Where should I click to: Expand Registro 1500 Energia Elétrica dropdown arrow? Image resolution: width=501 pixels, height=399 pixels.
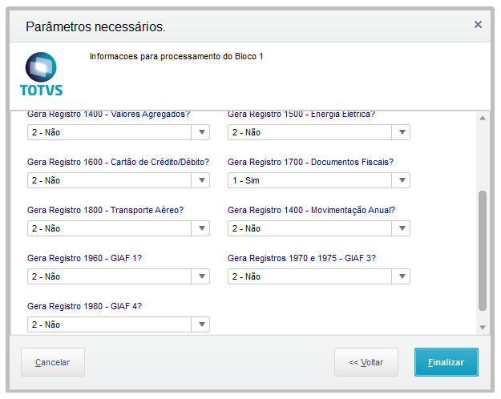(401, 132)
